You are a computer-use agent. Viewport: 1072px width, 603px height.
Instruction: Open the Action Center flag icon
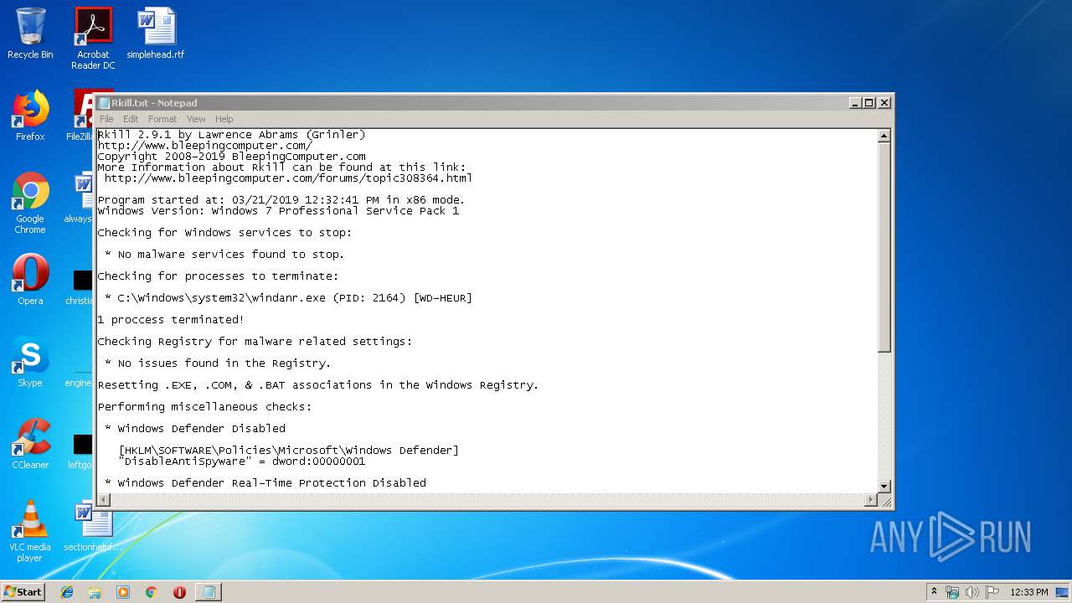click(992, 592)
